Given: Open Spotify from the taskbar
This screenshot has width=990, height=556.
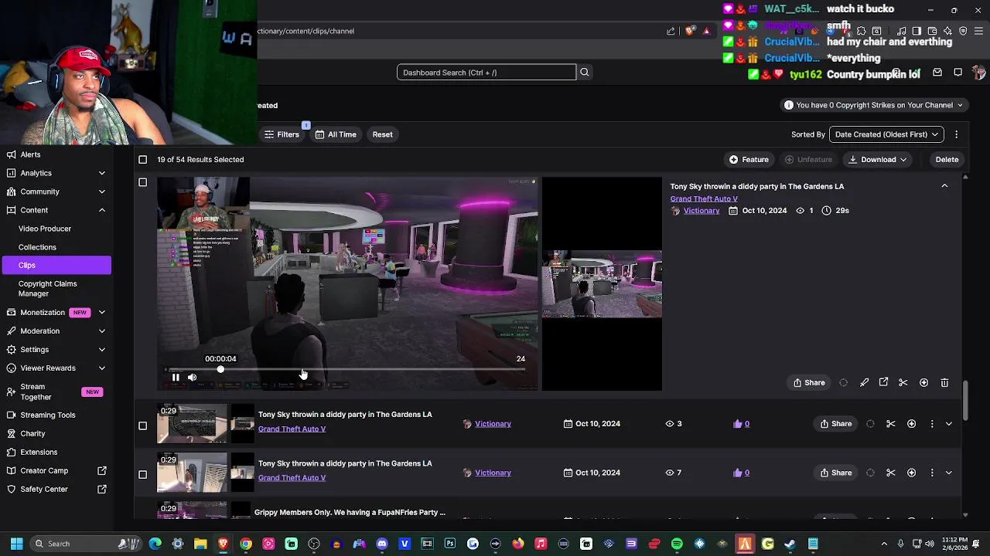Looking at the screenshot, I should [677, 544].
